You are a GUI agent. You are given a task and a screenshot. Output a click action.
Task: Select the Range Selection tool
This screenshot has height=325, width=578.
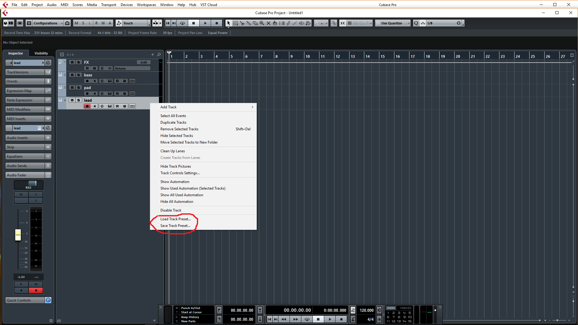235,23
